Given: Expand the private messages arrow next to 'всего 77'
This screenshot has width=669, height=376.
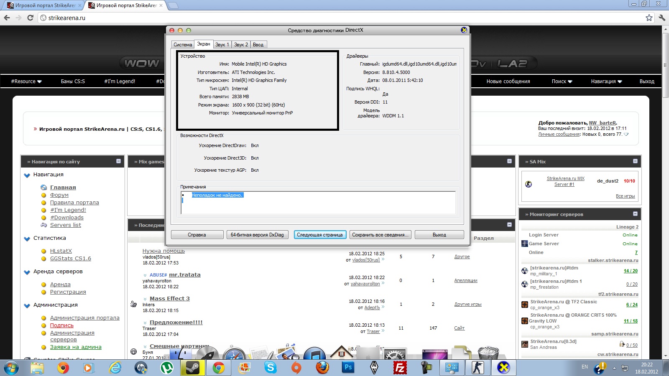Looking at the screenshot, I should [626, 135].
